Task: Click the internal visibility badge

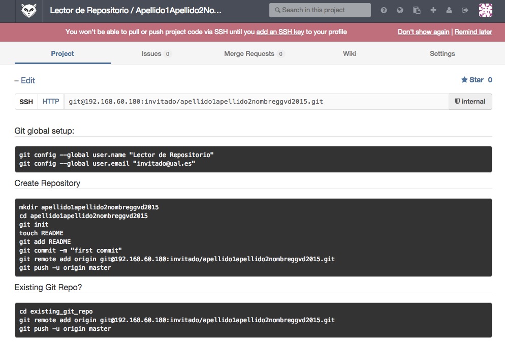Action: coord(470,102)
